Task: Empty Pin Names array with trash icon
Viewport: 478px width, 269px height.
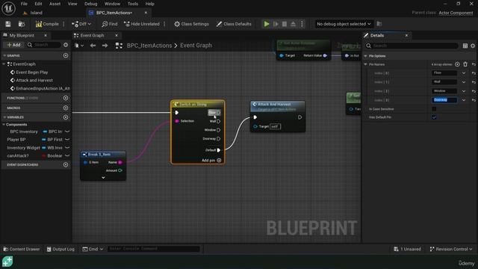Action: pyautogui.click(x=465, y=64)
